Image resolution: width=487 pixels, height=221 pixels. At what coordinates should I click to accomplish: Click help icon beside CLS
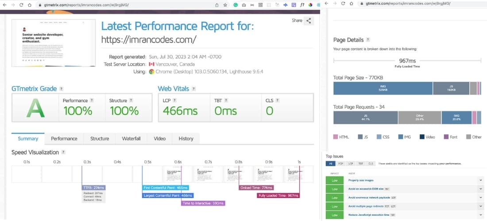click(x=277, y=100)
